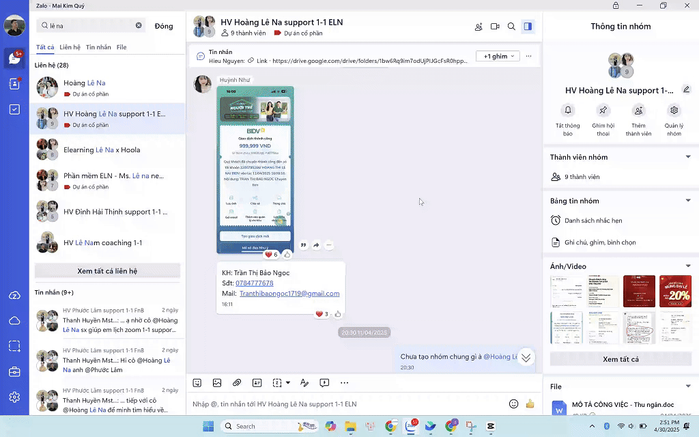The width and height of the screenshot is (699, 437).
Task: Attach an image from composer toolbar
Action: pos(217,382)
